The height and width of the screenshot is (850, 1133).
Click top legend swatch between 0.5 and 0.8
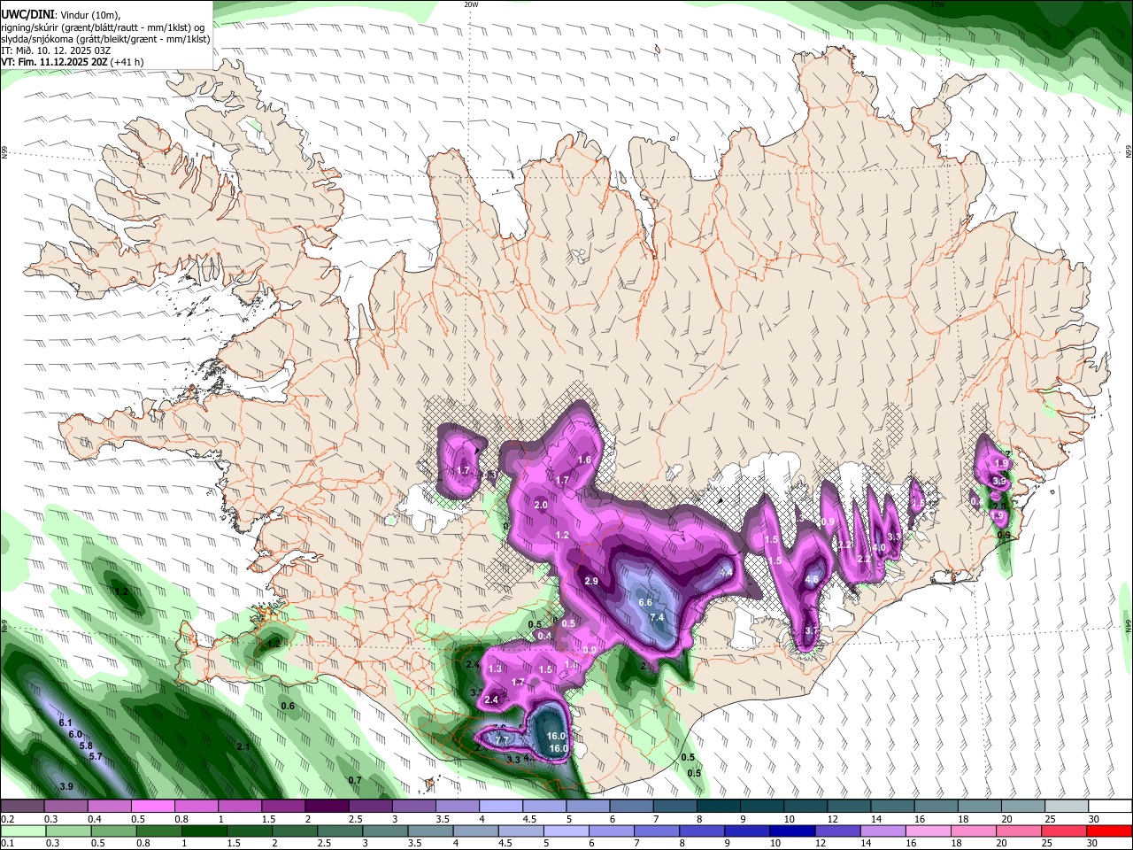pos(153,806)
